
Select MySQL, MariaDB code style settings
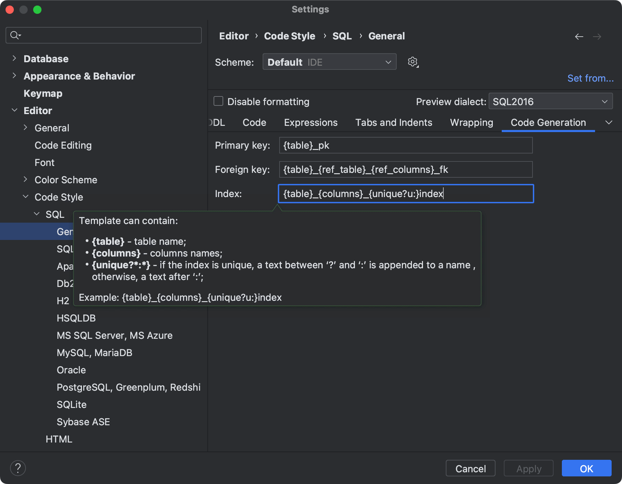[94, 352]
